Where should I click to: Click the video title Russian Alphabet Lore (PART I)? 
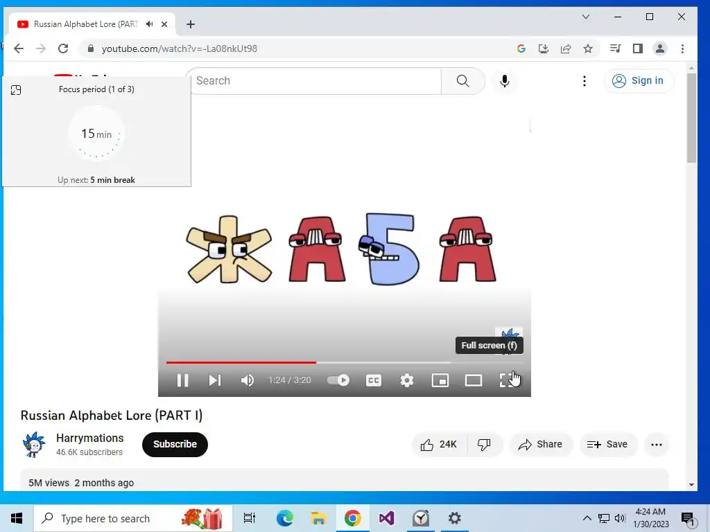point(112,416)
